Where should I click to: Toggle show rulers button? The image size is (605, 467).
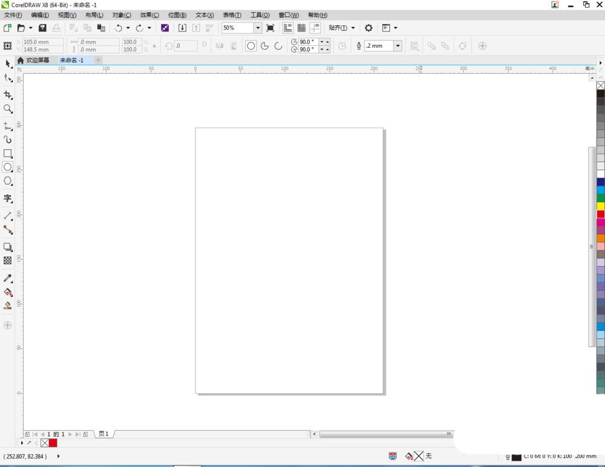[x=287, y=28]
